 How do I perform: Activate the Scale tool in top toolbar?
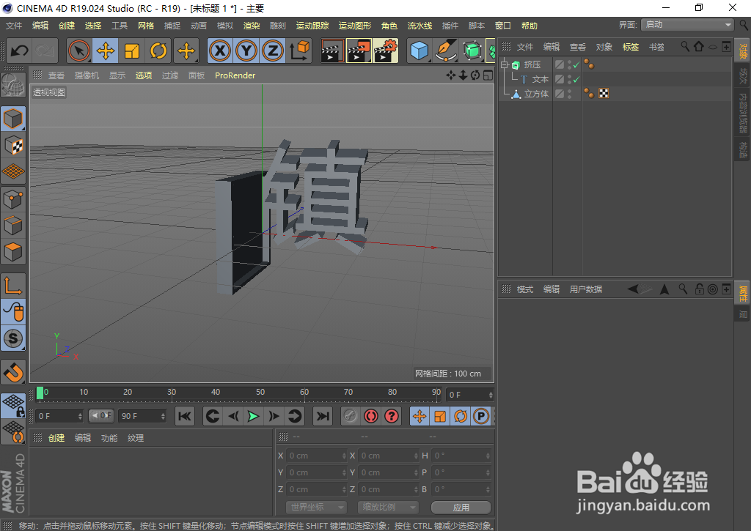(x=132, y=51)
